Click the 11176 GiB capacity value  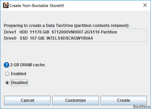point(40,32)
